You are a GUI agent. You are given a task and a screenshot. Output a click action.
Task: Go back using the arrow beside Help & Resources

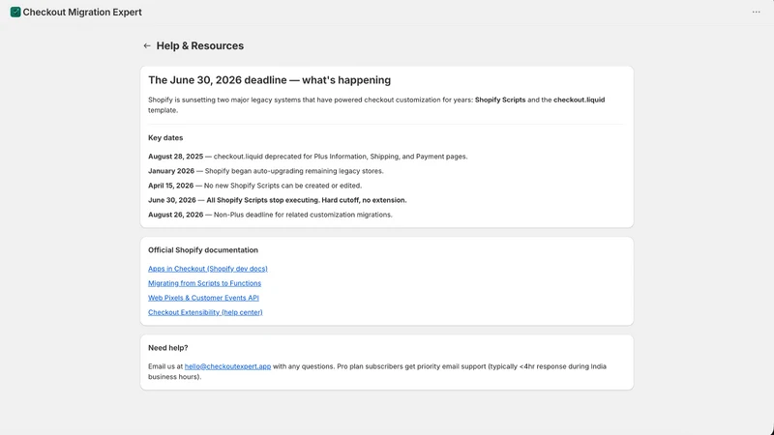[x=147, y=45]
